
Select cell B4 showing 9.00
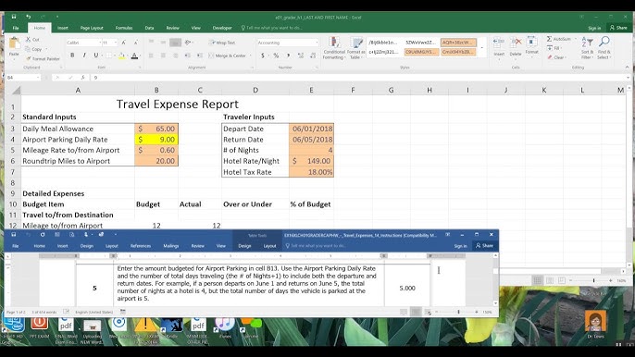point(156,140)
